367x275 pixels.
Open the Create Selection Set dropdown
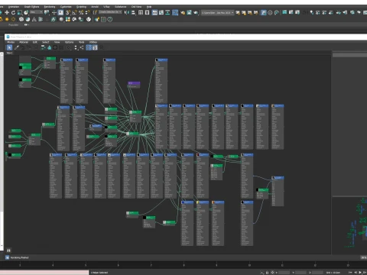(110, 12)
